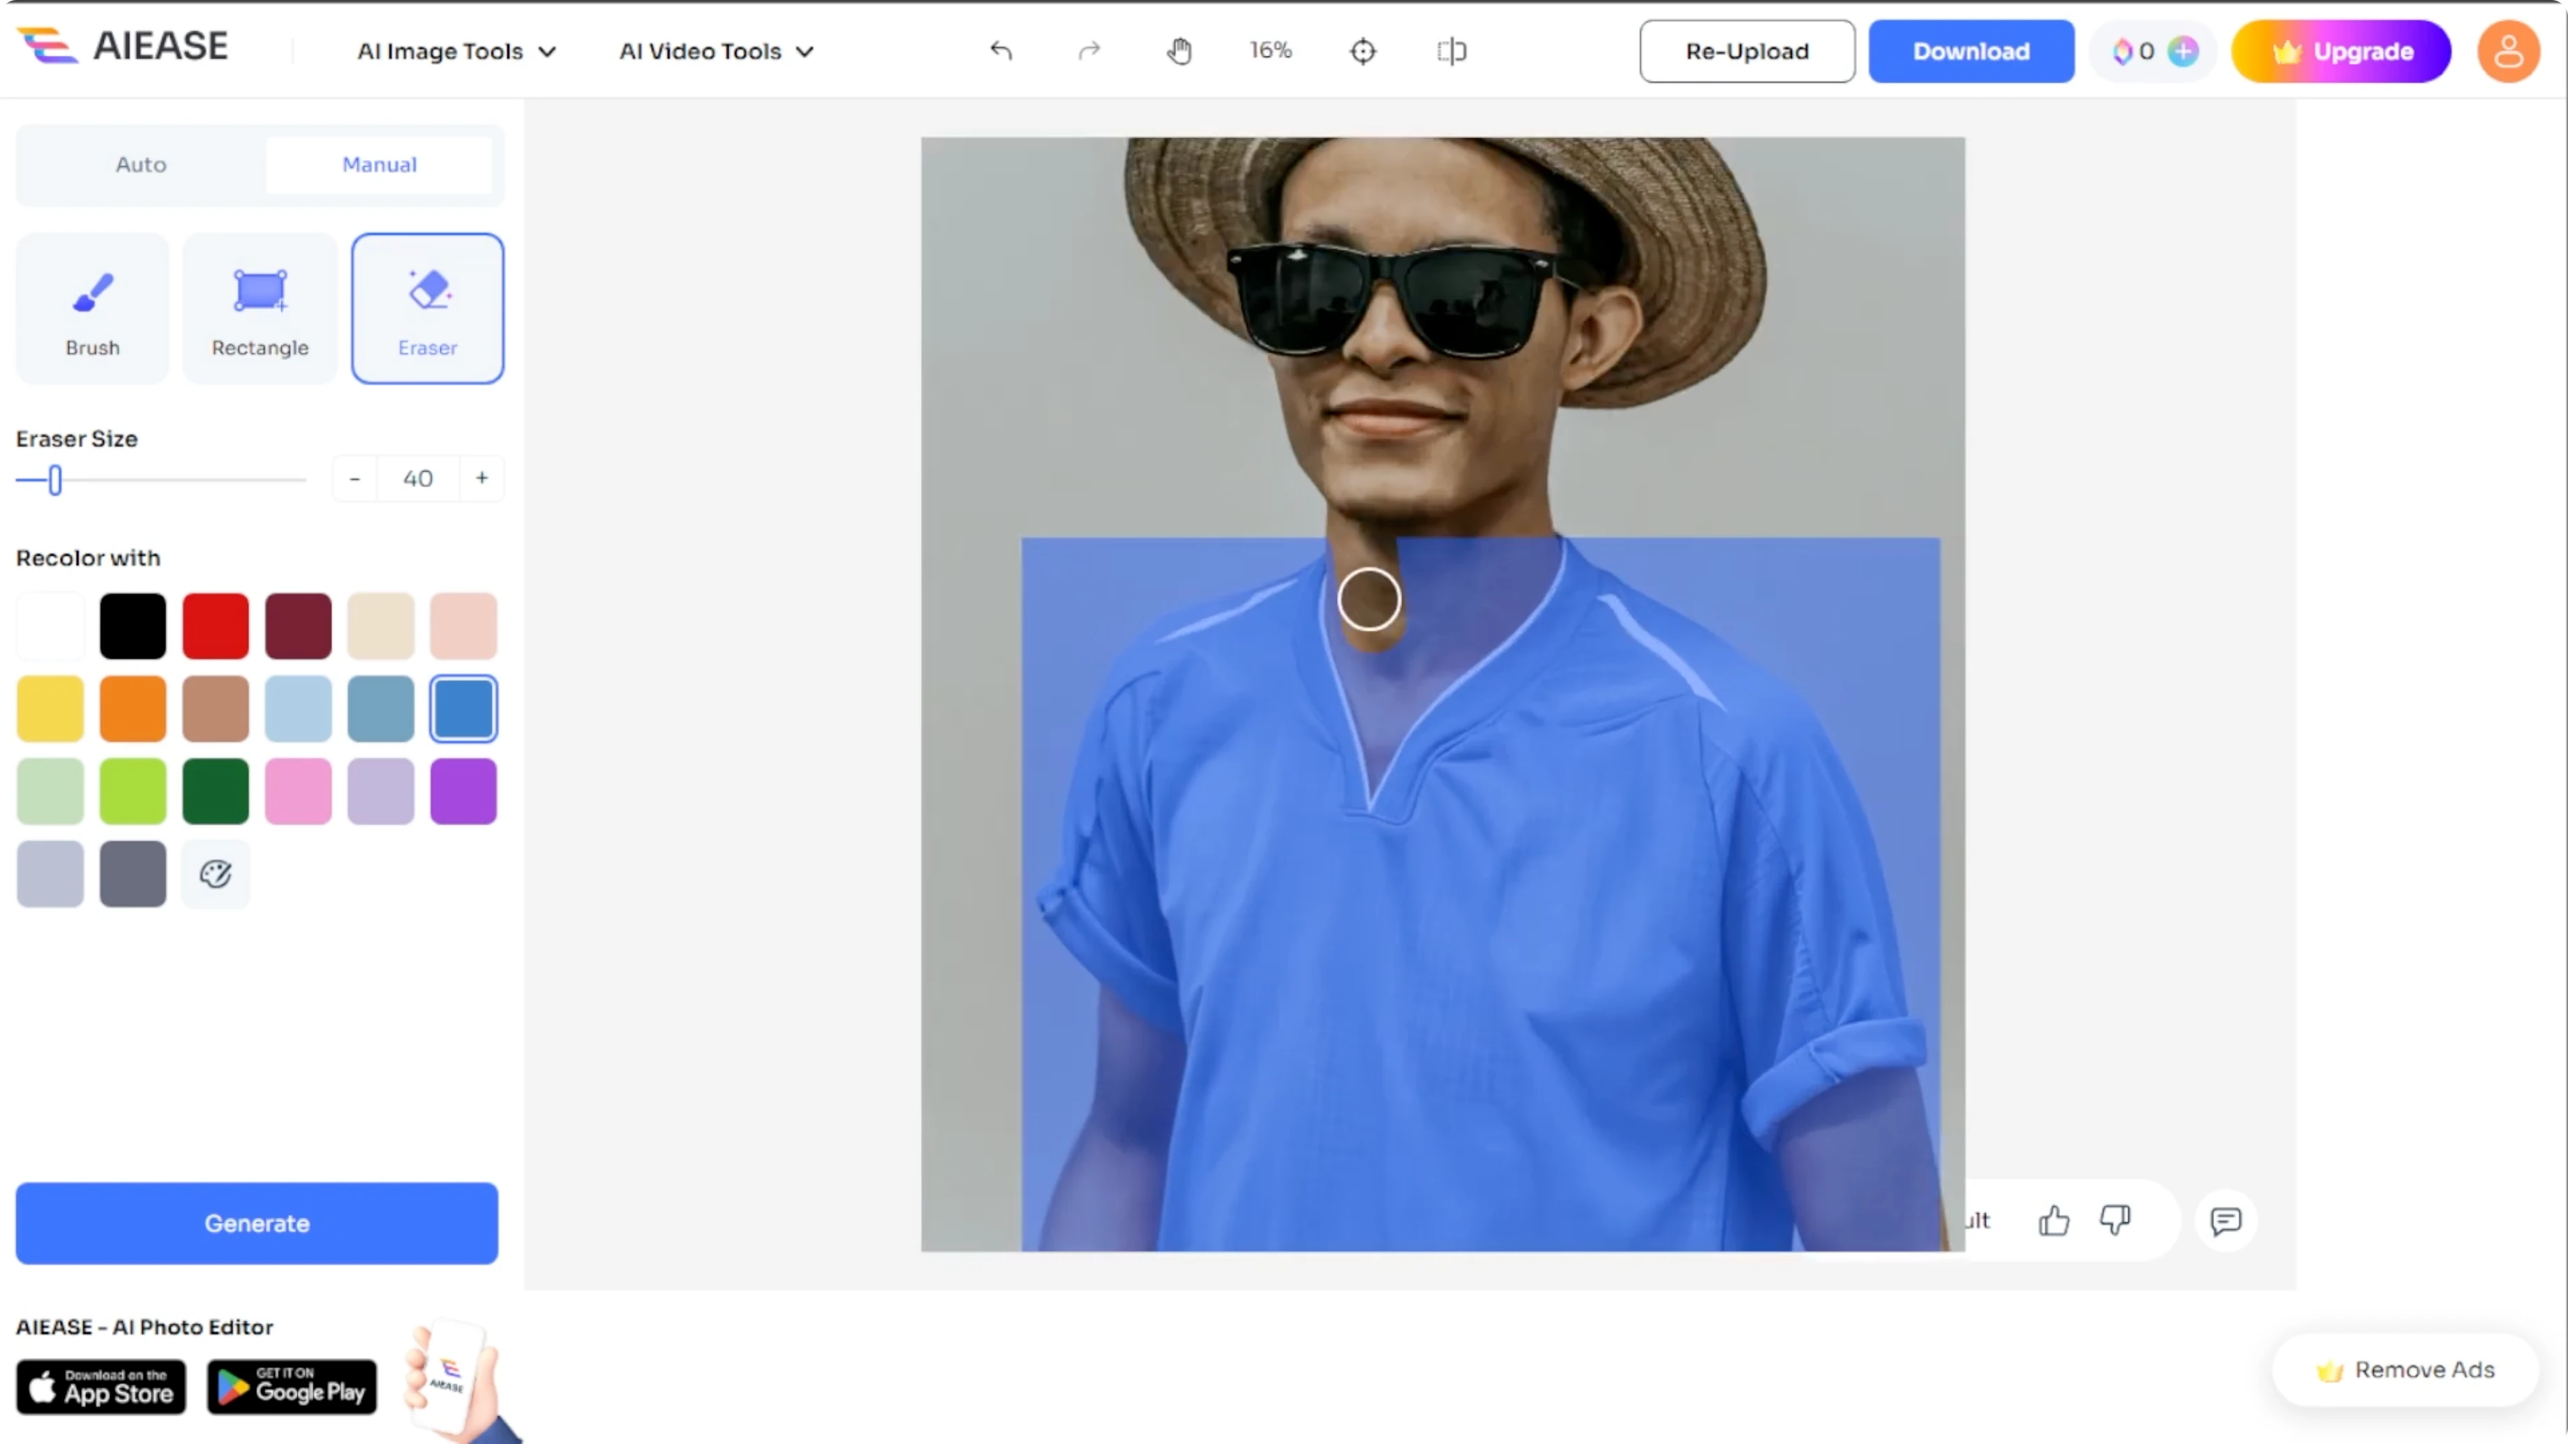Expand the AI Image Tools menu
This screenshot has width=2568, height=1444.
(x=456, y=51)
